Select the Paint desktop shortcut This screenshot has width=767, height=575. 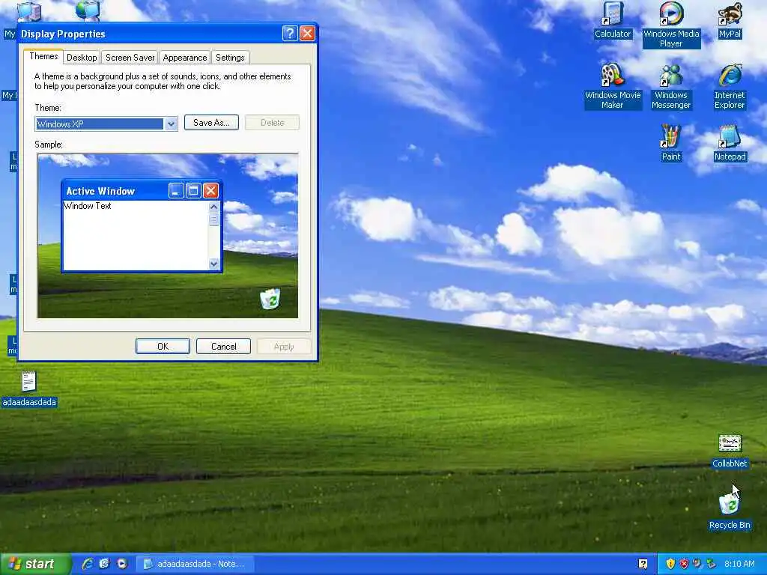(671, 143)
